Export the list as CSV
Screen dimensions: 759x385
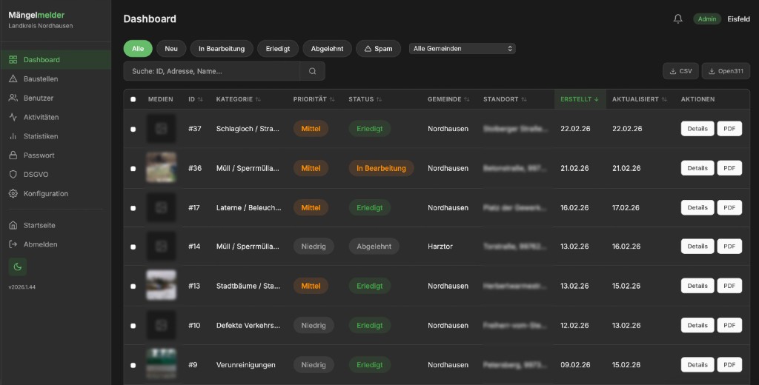click(x=680, y=71)
